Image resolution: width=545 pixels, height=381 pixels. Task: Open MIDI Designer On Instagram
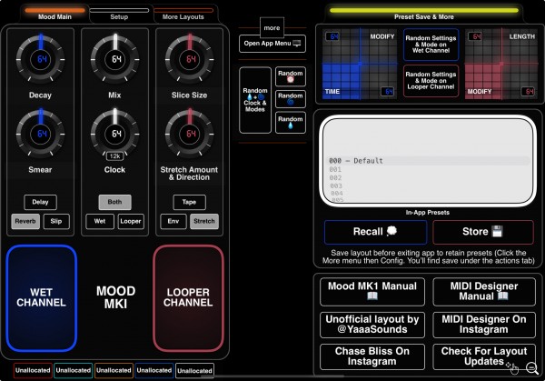(484, 325)
